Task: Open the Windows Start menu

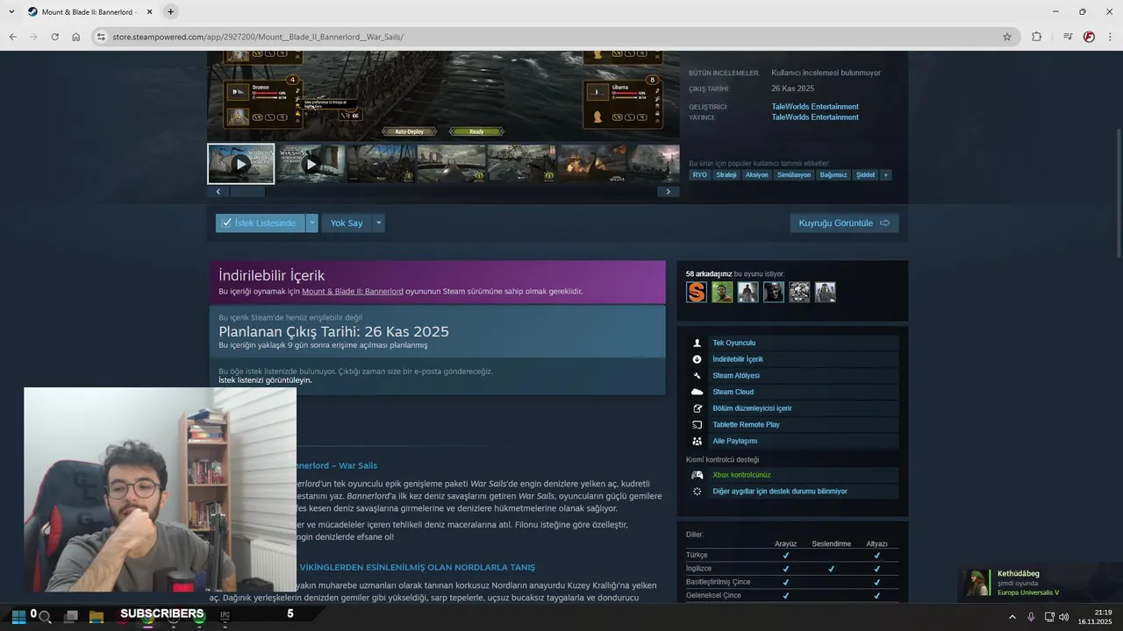Action: (x=18, y=616)
